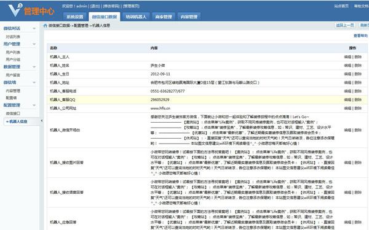
Task: Click the 退出 logout link
Action: pos(95,6)
